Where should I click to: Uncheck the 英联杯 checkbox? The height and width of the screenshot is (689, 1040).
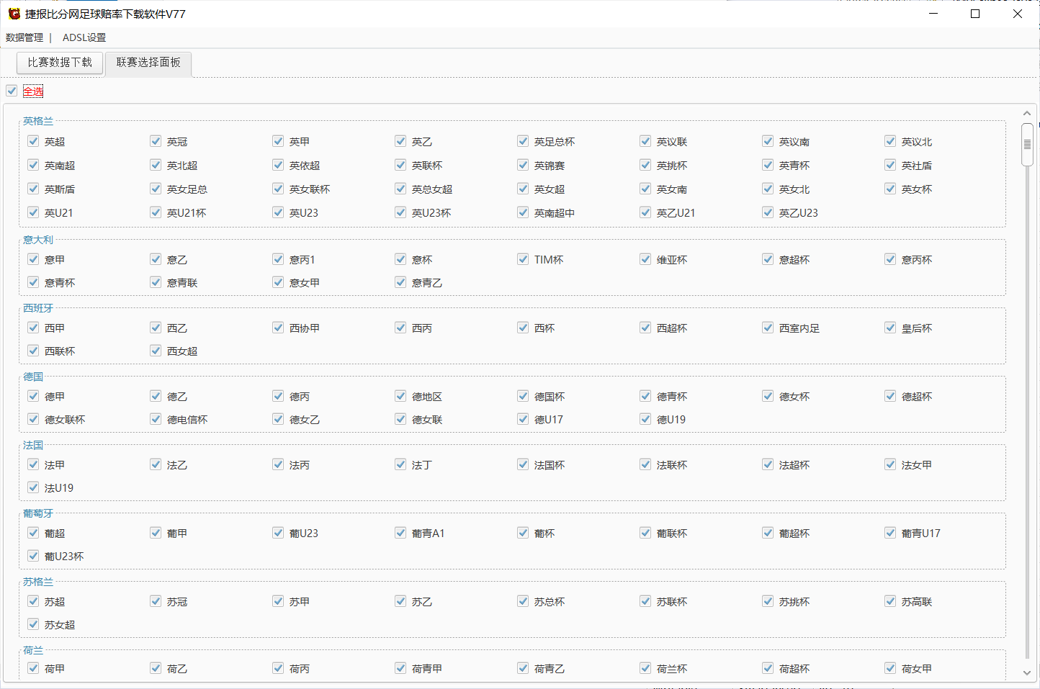(400, 165)
